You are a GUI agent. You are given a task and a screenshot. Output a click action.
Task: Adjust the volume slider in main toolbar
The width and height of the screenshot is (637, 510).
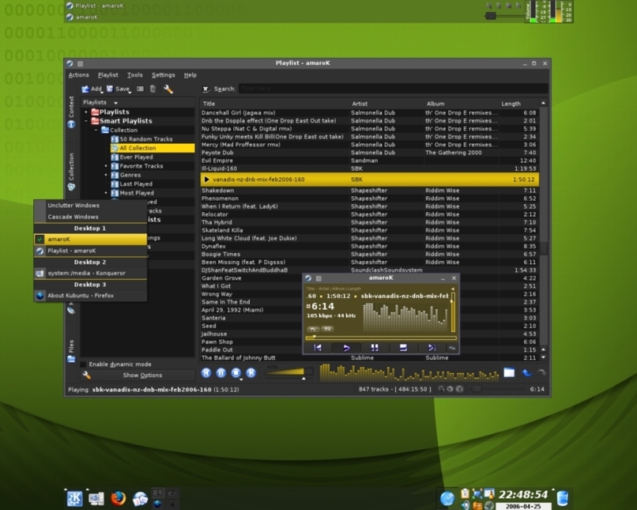(288, 372)
